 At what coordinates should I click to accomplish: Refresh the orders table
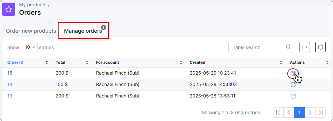tap(320, 47)
